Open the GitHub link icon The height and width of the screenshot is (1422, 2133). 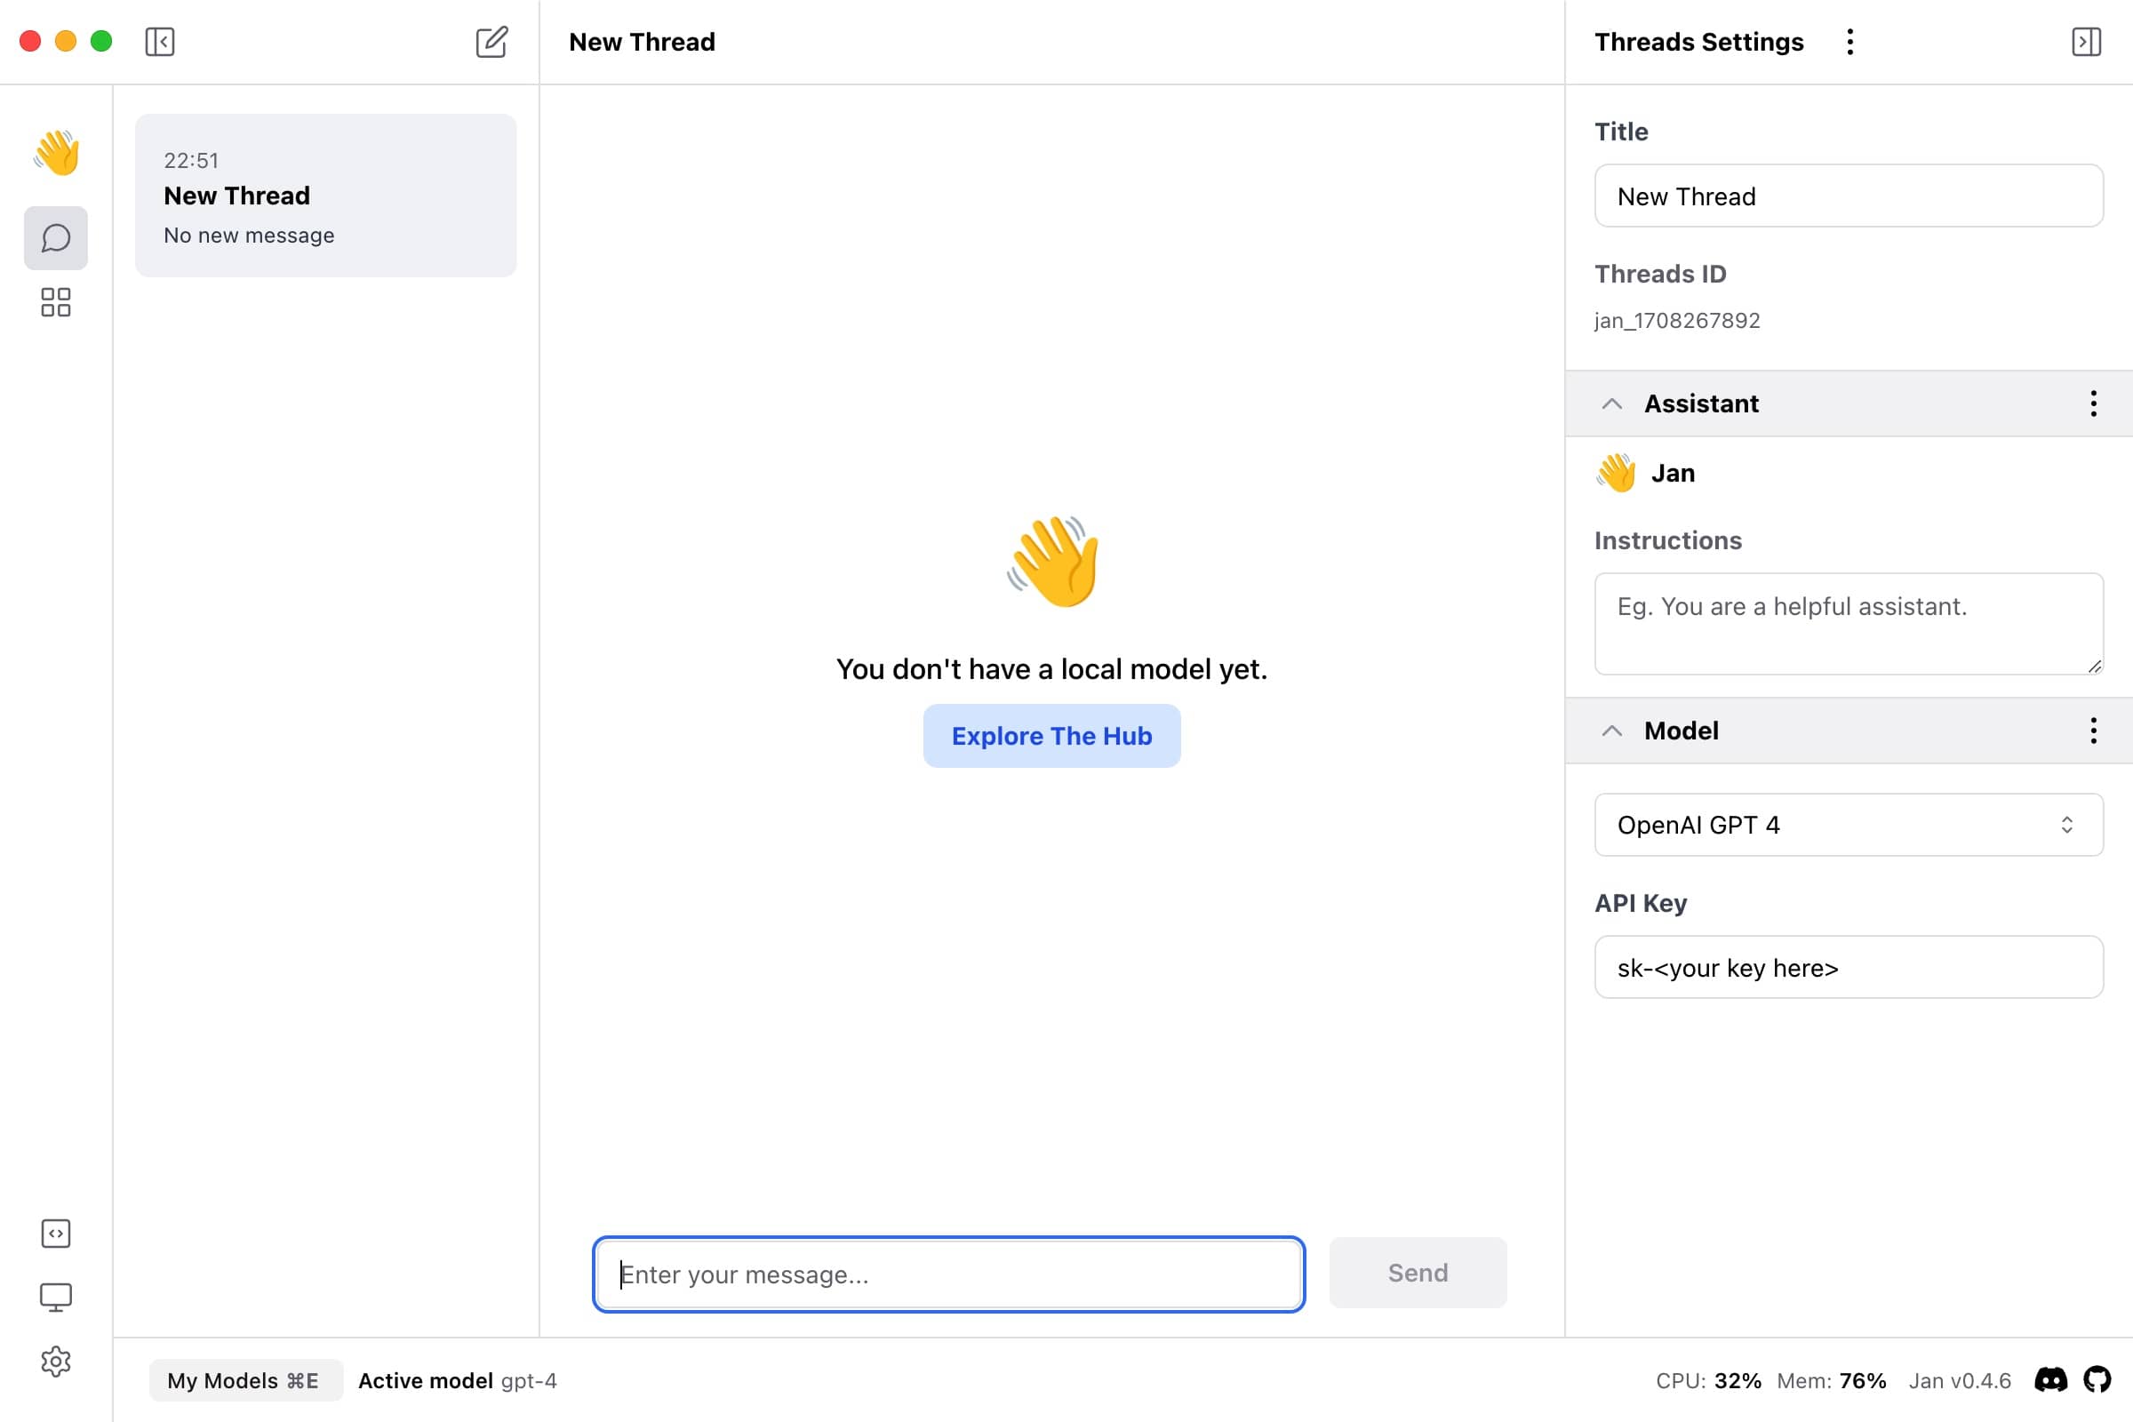[2097, 1380]
